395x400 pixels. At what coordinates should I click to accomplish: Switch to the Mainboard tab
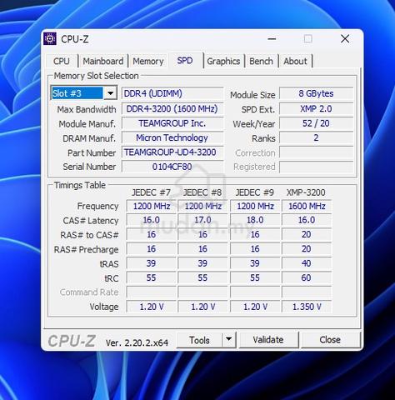pos(103,61)
